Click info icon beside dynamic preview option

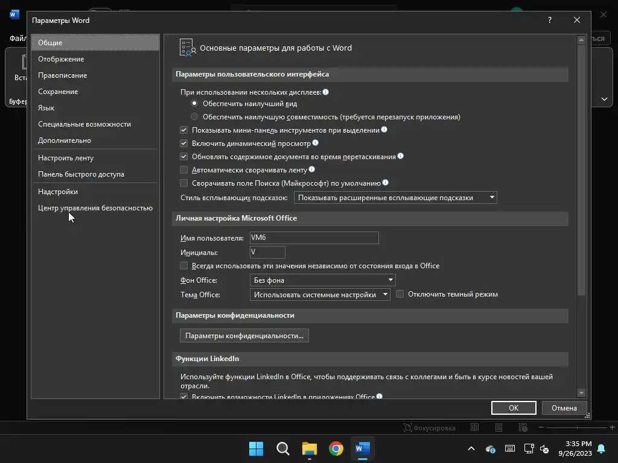click(315, 142)
